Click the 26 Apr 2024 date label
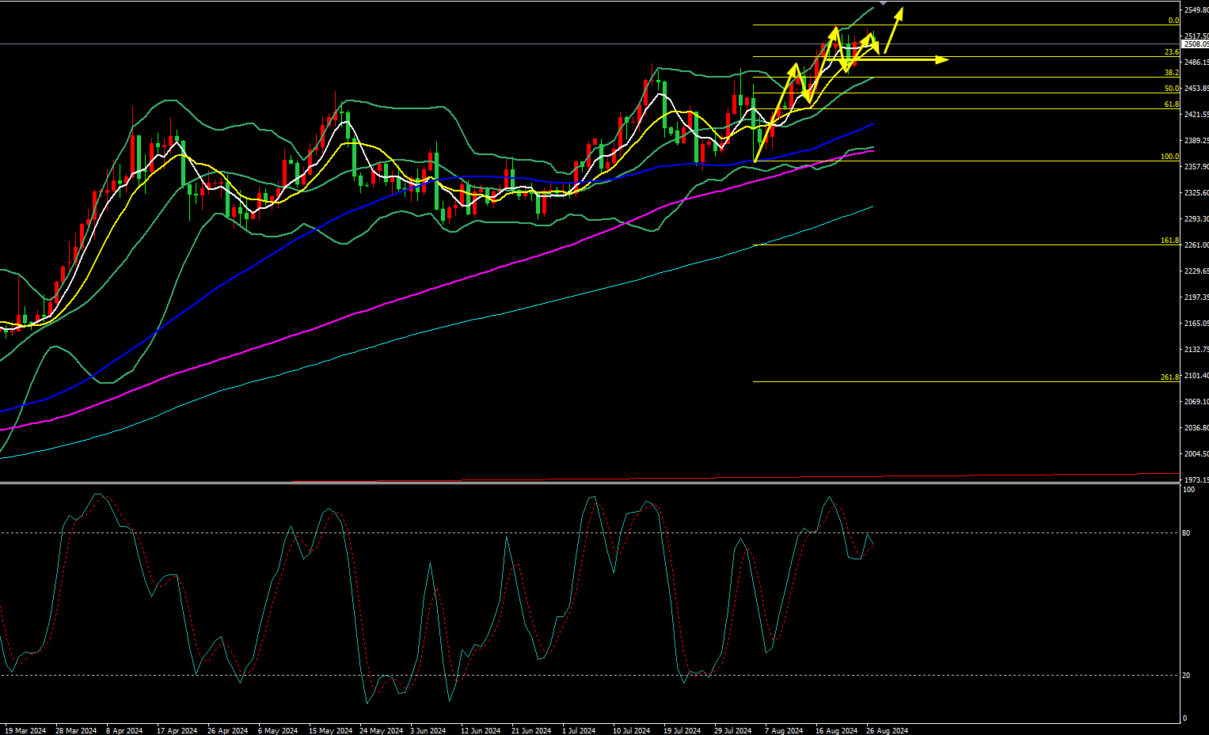1209x735 pixels. [x=228, y=731]
